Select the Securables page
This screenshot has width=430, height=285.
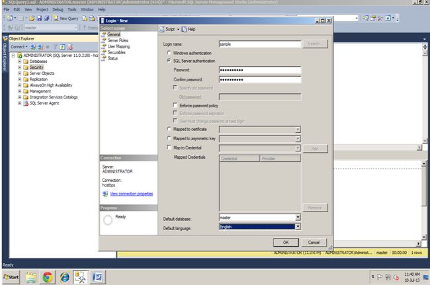coord(116,52)
